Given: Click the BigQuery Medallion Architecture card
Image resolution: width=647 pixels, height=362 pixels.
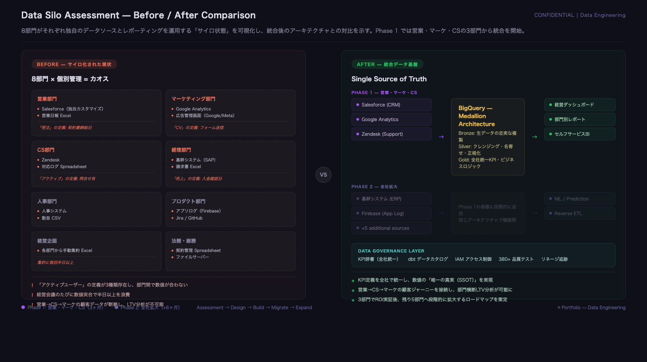Looking at the screenshot, I should pos(487,137).
